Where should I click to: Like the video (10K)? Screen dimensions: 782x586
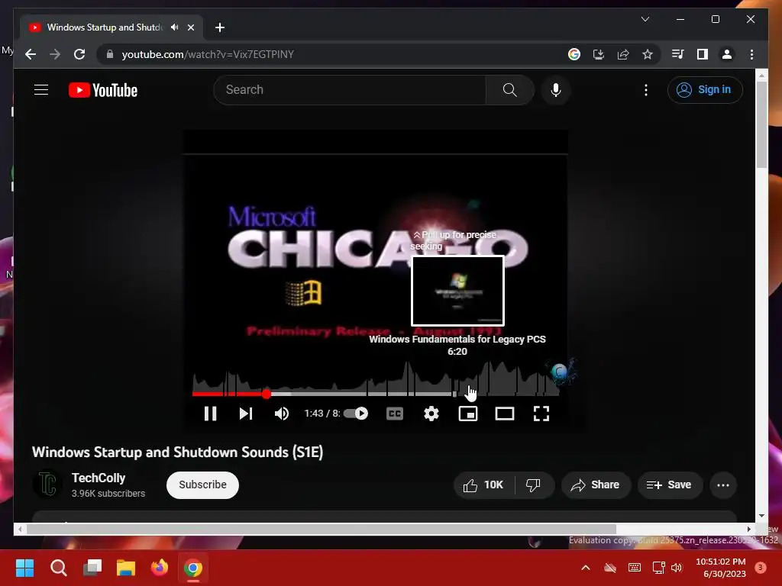(x=483, y=485)
